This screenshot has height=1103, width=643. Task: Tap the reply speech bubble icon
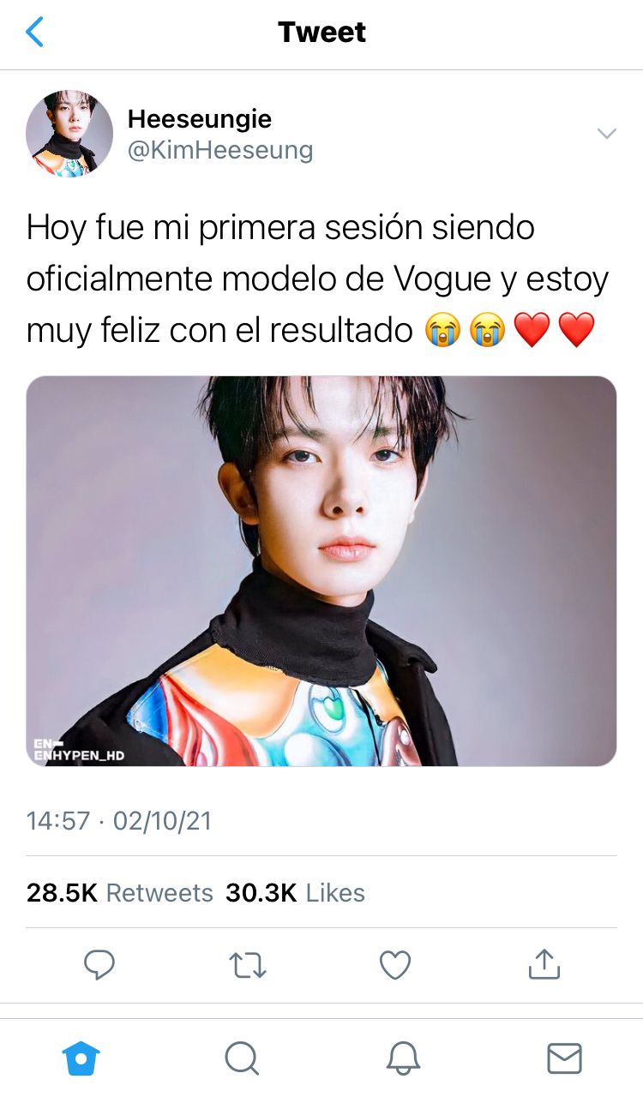99,965
